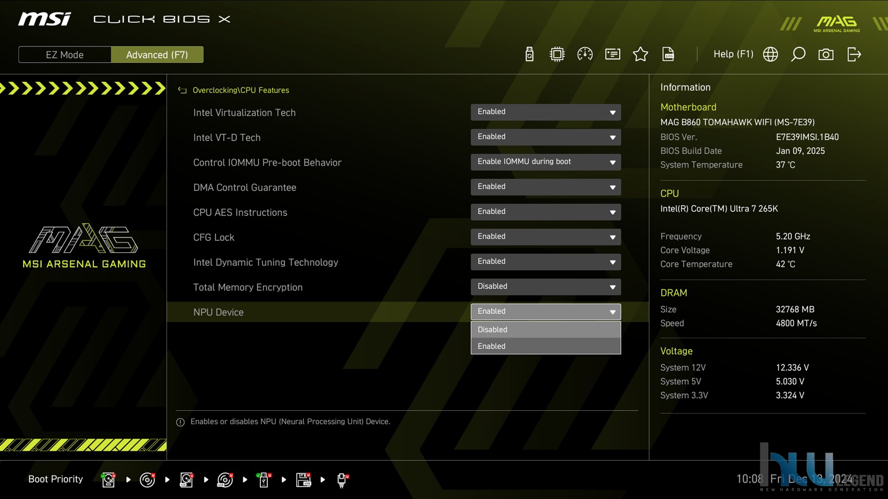Select the USB floppy boot device
888x499 pixels.
pyautogui.click(x=303, y=479)
